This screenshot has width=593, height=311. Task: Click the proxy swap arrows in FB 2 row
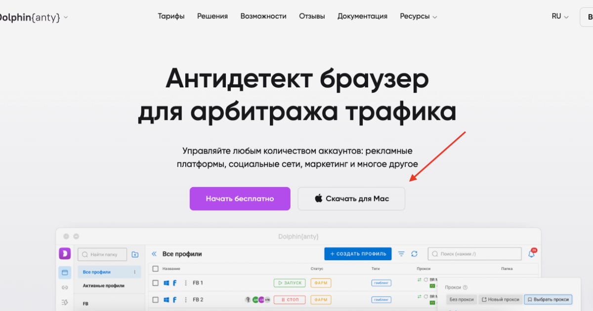coord(419,296)
